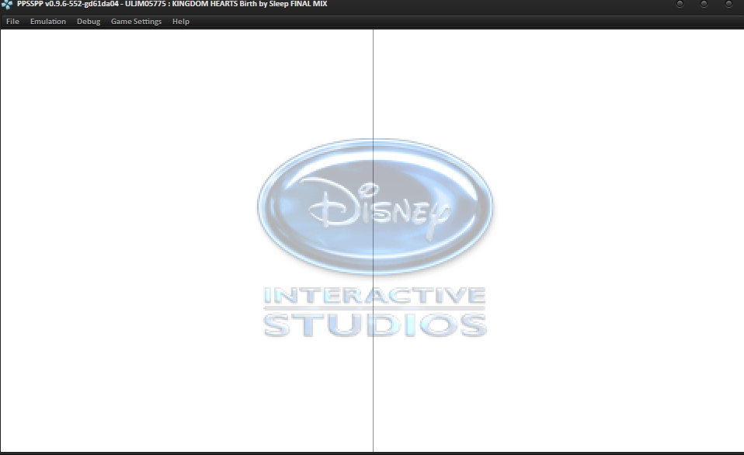Image resolution: width=744 pixels, height=455 pixels.
Task: Click the STUDIOS text in game screen
Action: tap(374, 325)
